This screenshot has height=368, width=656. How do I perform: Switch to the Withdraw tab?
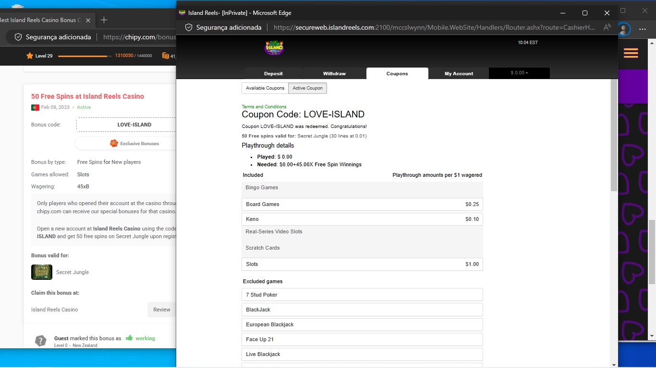334,74
